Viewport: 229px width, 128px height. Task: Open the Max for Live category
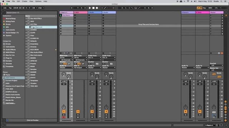tap(10, 55)
